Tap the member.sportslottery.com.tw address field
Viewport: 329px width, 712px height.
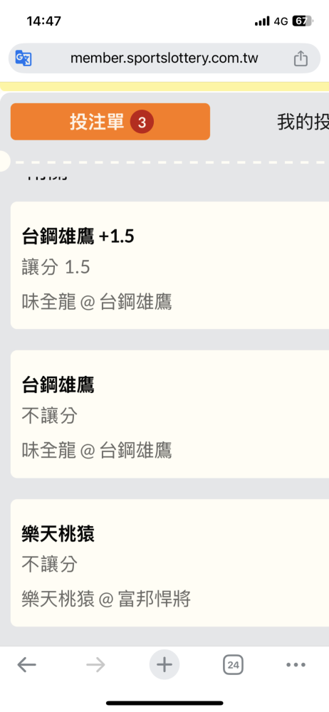(x=164, y=58)
